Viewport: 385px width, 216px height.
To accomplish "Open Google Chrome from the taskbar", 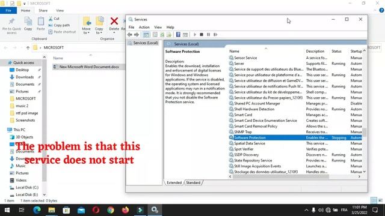I will (x=111, y=210).
